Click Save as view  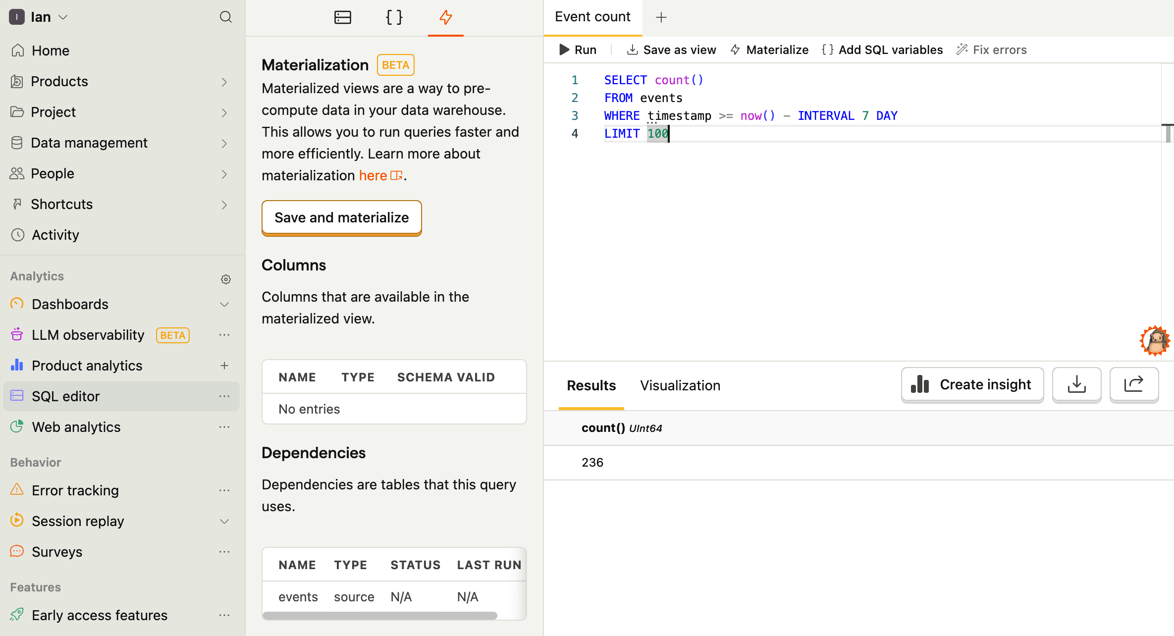671,50
